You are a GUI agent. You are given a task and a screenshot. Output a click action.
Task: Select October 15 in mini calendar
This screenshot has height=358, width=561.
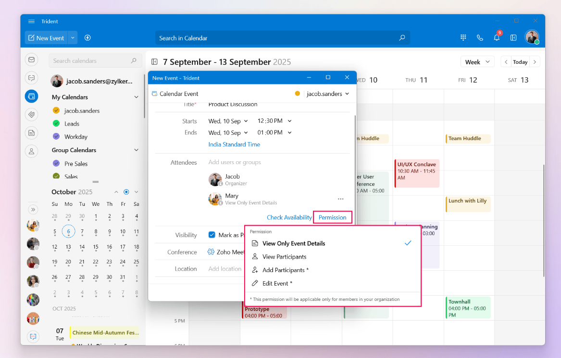click(96, 247)
